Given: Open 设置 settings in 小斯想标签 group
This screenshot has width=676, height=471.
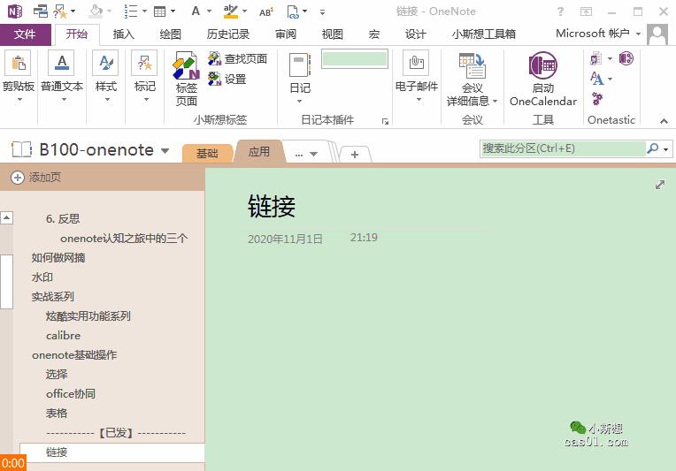Looking at the screenshot, I should (227, 79).
